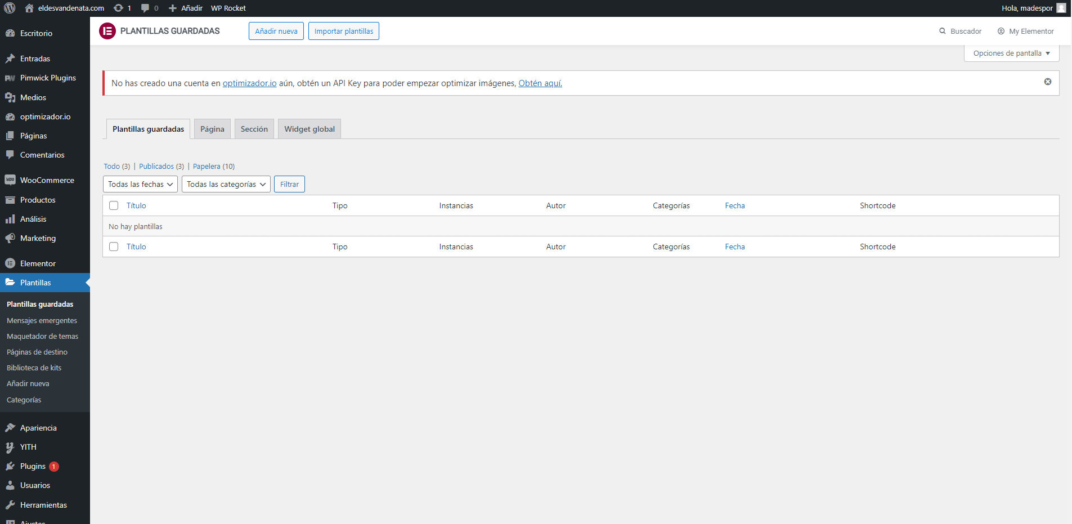Click the Herramientas wrench icon
The height and width of the screenshot is (524, 1072).
pos(10,505)
